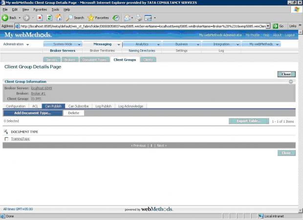Image resolution: width=303 pixels, height=220 pixels.
Task: Open the localhost:6849 broker server link
Action: [42, 88]
